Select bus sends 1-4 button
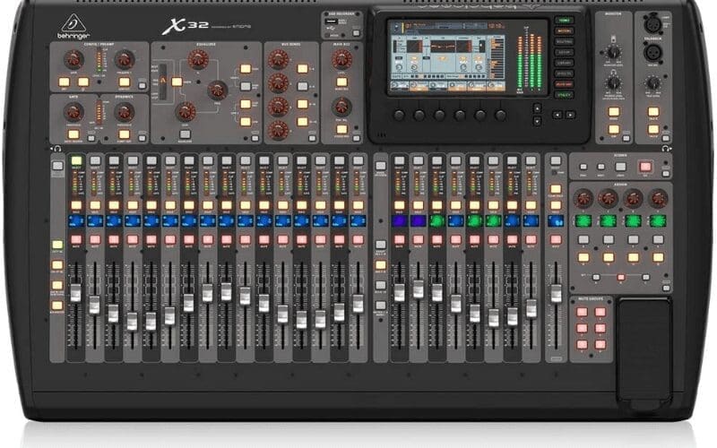The height and width of the screenshot is (448, 717). tap(302, 69)
